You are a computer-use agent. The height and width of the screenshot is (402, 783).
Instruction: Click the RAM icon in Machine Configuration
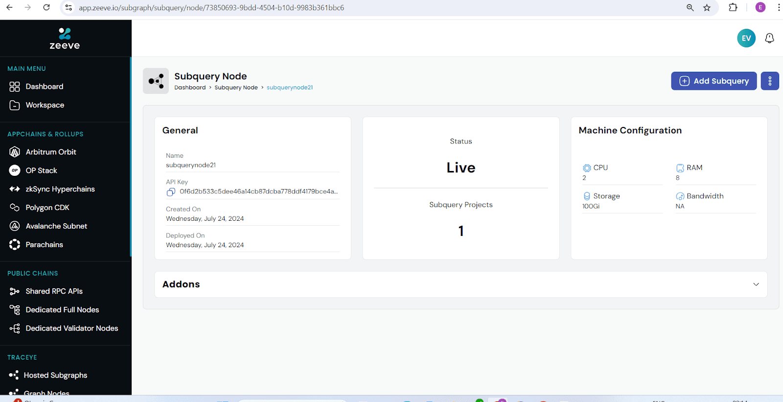[680, 168]
